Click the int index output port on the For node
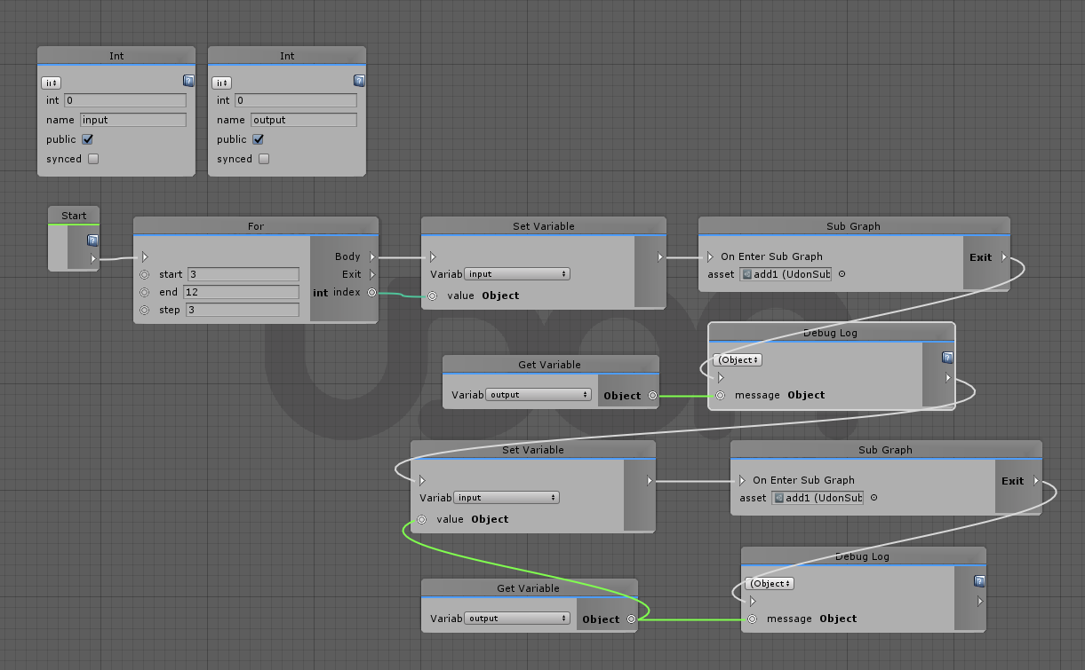Viewport: 1085px width, 670px height. (371, 292)
